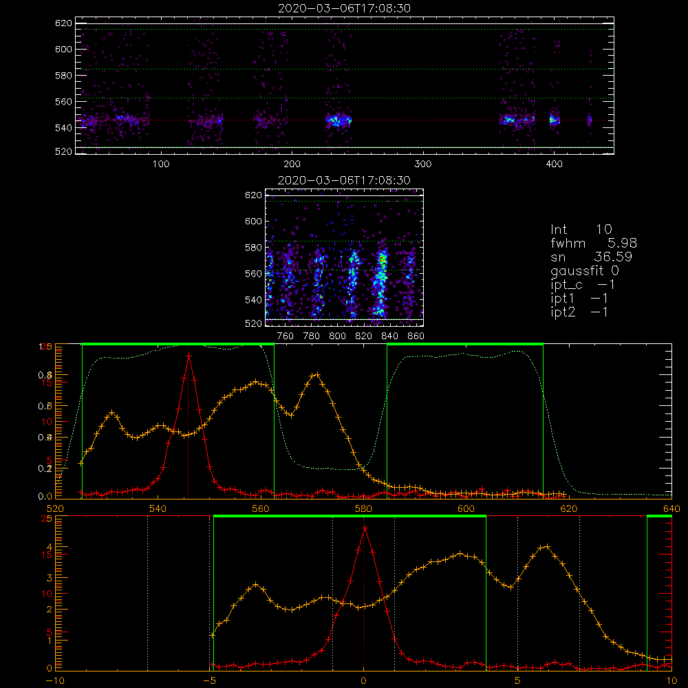Select the 'gaussfit 0' readout line

tap(585, 271)
